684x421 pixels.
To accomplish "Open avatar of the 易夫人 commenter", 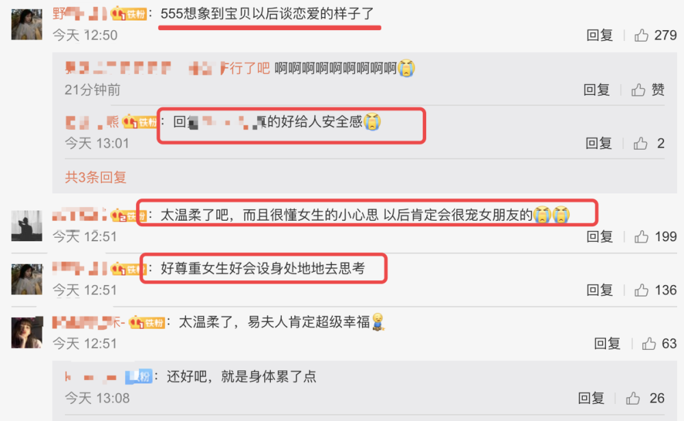I will click(x=27, y=333).
